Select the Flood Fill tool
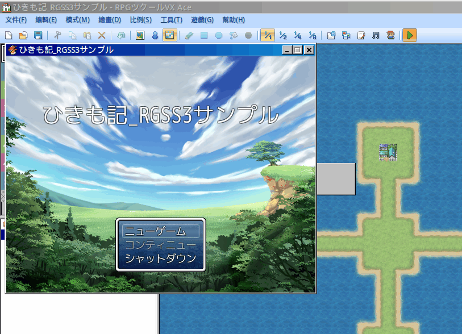This screenshot has height=334, width=462. click(x=234, y=36)
